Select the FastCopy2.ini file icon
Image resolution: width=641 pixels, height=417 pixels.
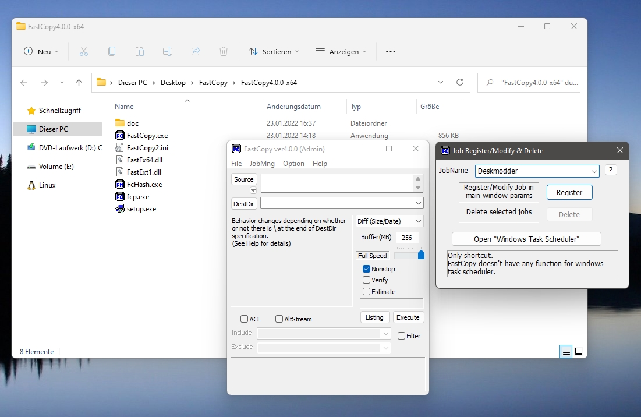[120, 147]
